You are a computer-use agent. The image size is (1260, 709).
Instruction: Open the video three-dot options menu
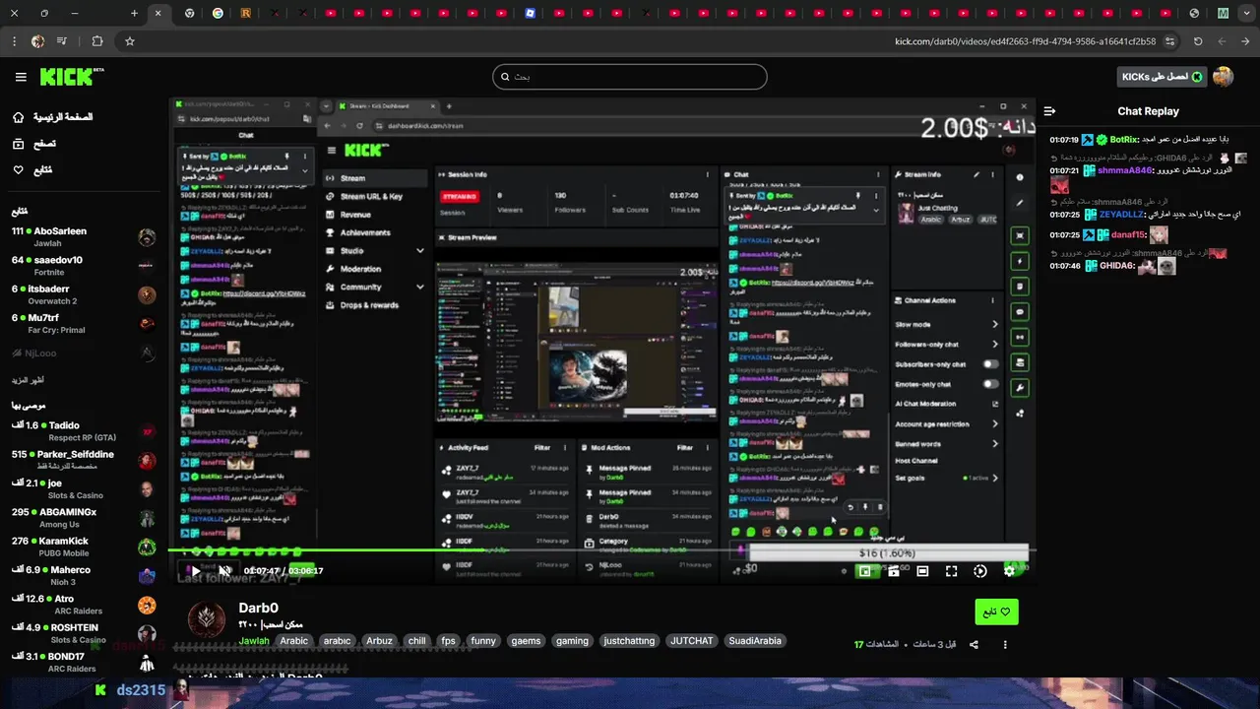click(x=1005, y=645)
